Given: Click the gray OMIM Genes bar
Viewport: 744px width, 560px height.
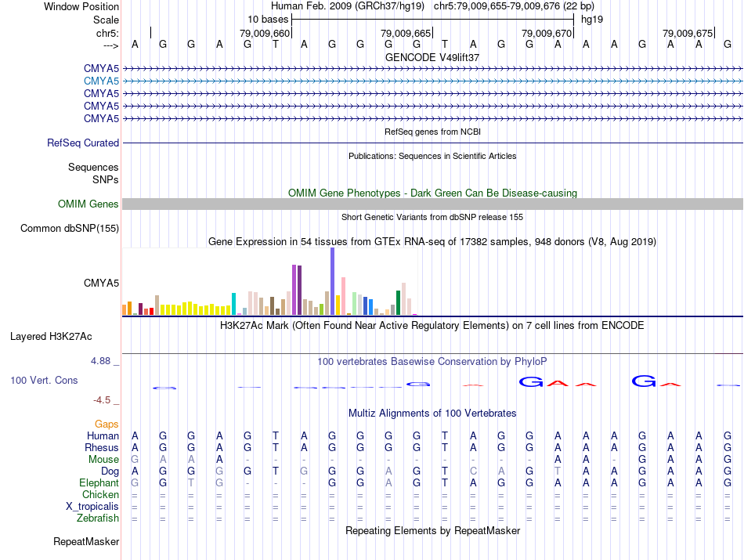Looking at the screenshot, I should pos(432,204).
